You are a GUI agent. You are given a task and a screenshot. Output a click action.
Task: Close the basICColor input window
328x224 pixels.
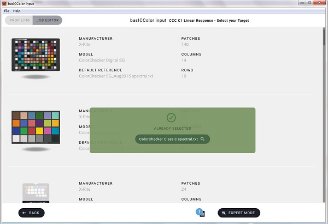click(x=319, y=3)
